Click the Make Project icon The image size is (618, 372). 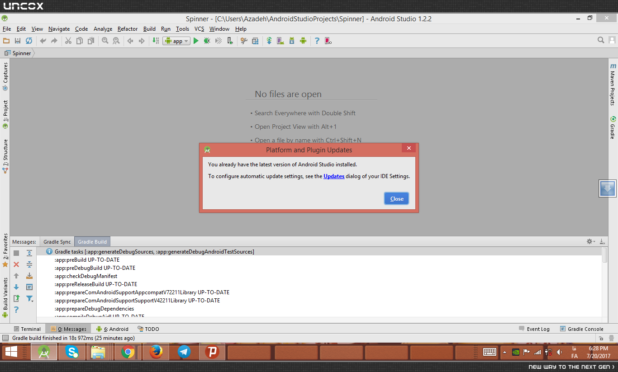point(156,41)
